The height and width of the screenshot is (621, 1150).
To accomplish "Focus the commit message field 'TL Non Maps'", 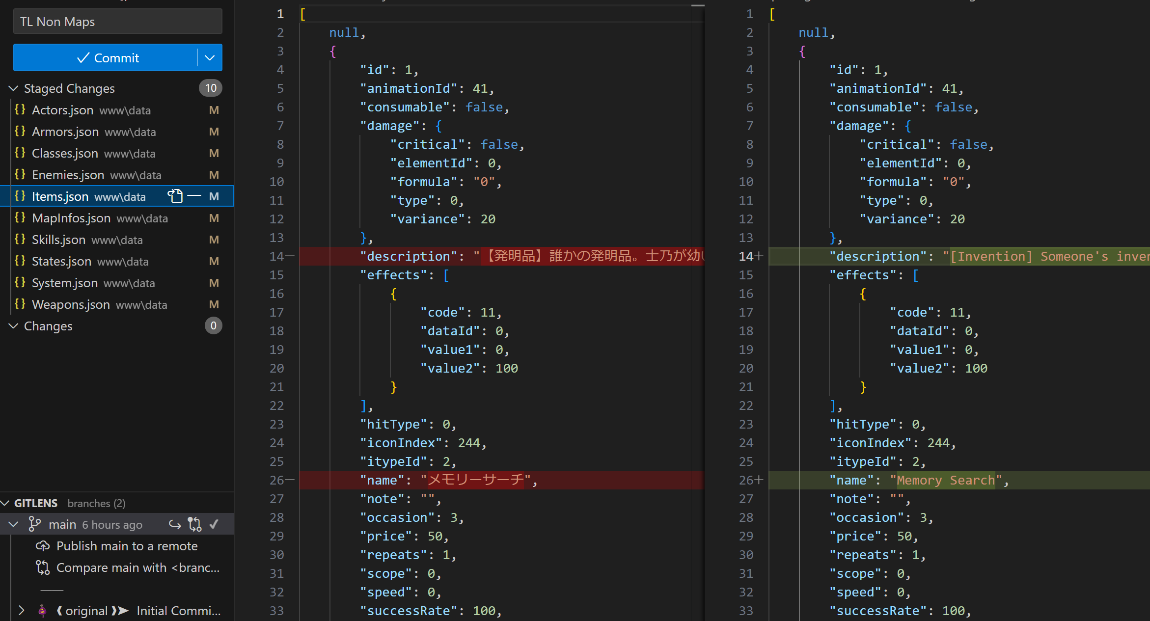I will pos(118,22).
